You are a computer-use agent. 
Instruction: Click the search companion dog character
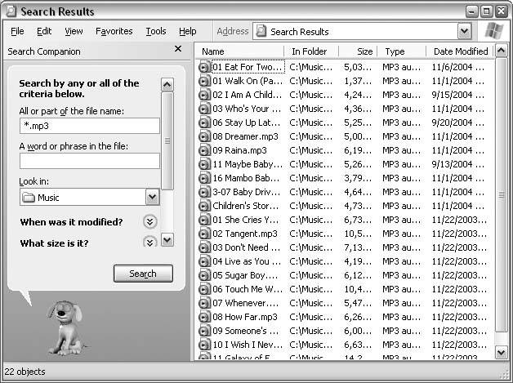pos(64,327)
